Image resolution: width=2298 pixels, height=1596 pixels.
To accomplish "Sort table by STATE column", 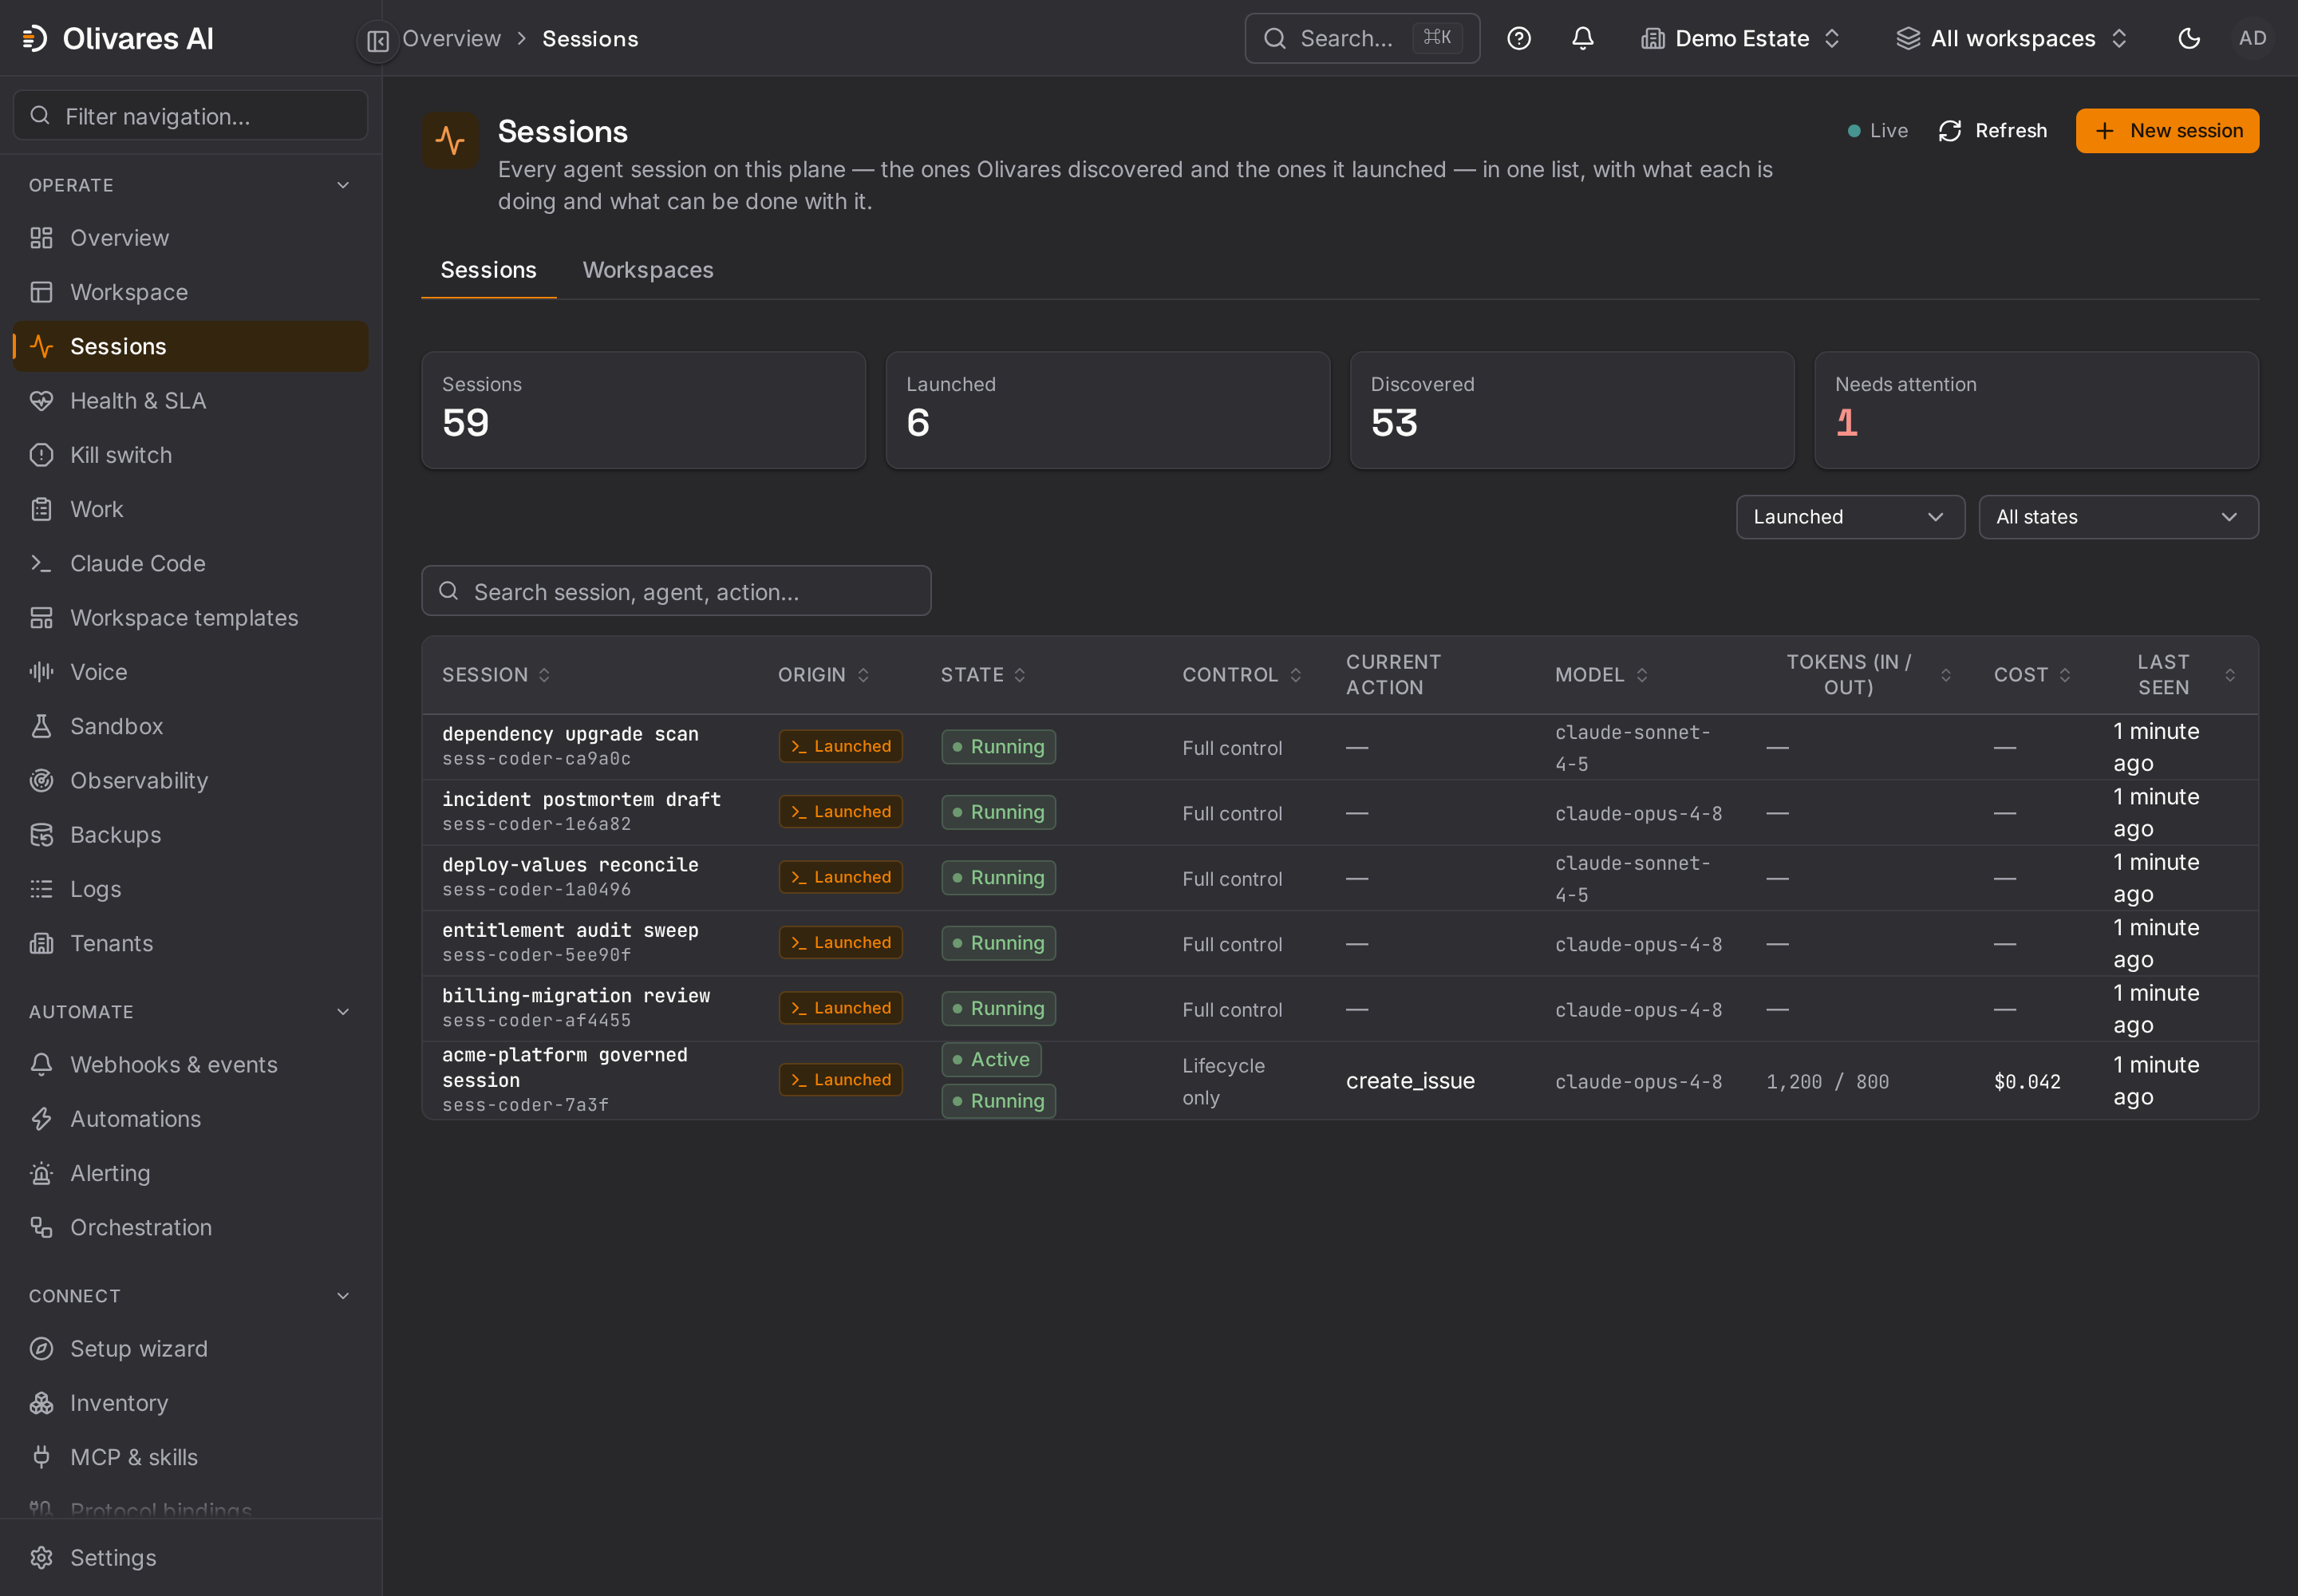I will pyautogui.click(x=983, y=675).
